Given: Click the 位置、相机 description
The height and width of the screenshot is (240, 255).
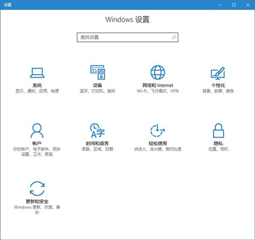Looking at the screenshot, I should coord(218,149).
